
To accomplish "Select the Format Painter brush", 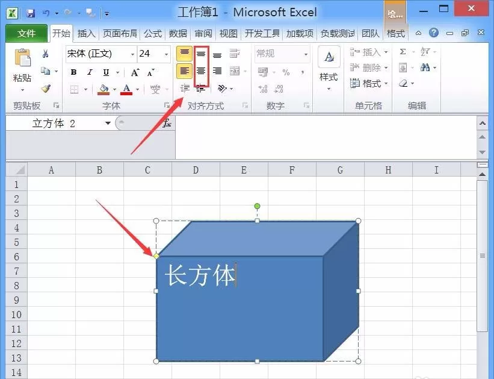I will [x=46, y=89].
